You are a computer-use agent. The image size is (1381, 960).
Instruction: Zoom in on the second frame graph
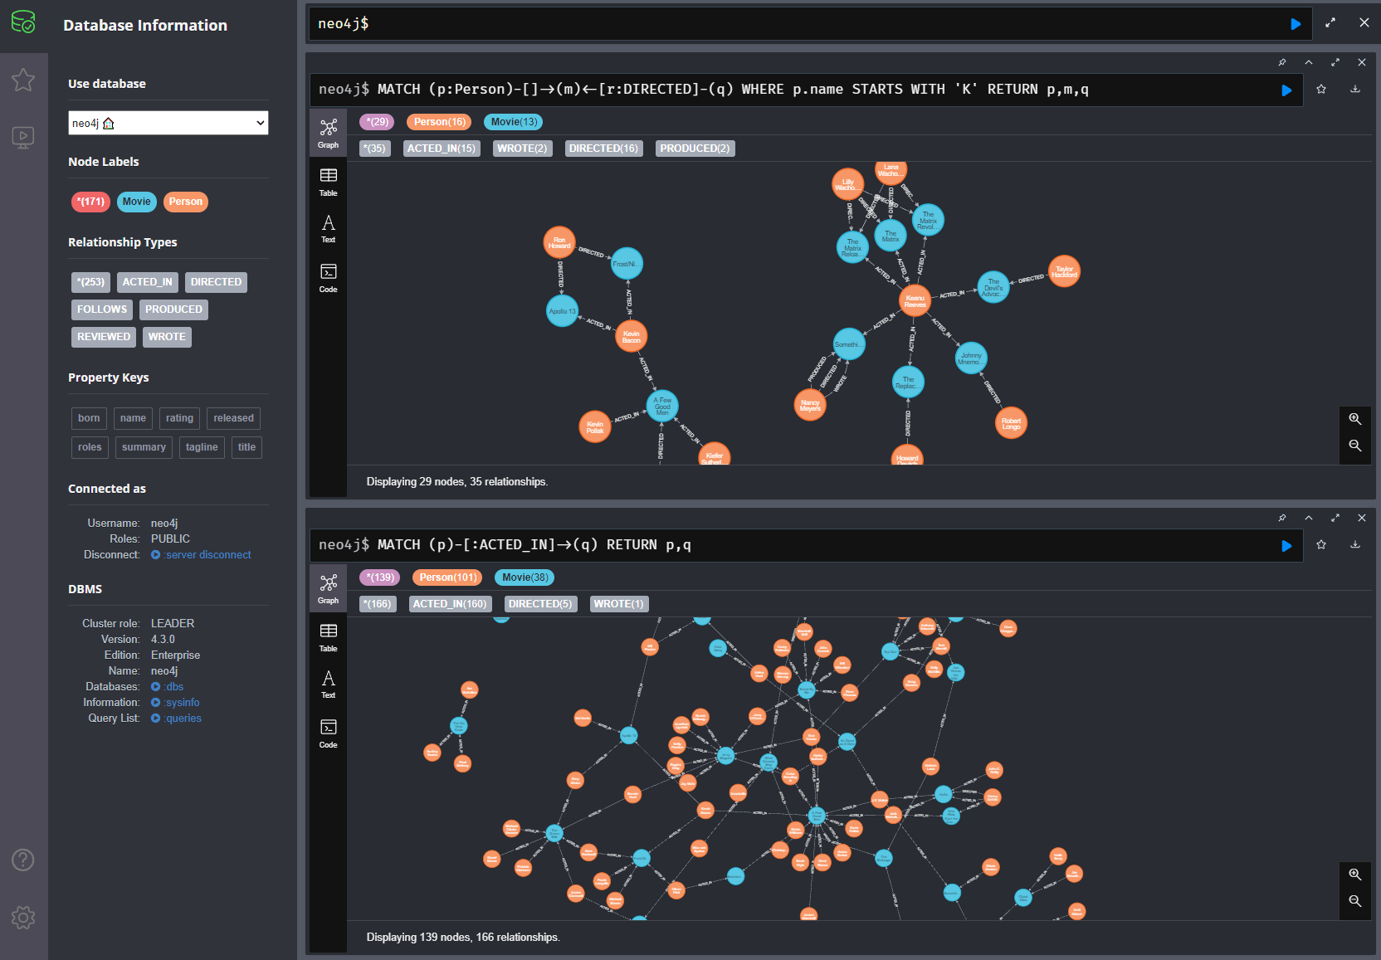pos(1355,875)
